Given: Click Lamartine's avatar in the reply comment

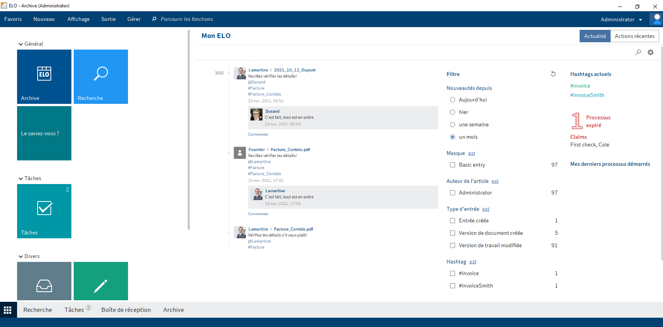Looking at the screenshot, I should [256, 194].
